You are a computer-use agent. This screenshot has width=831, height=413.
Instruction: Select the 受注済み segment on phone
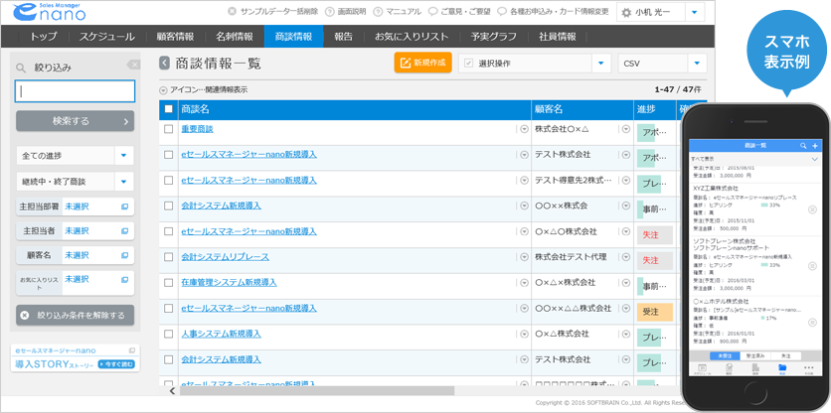coord(755,355)
